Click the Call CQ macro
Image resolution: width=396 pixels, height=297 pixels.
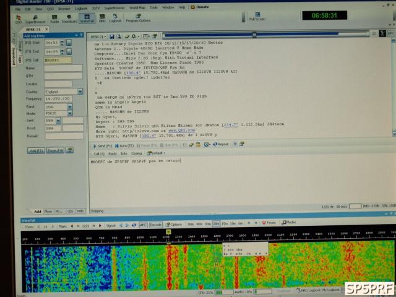(99, 154)
